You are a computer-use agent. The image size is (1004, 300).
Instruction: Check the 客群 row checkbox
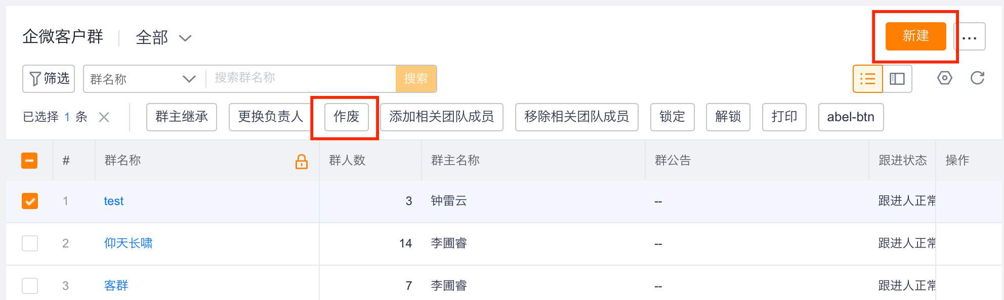(30, 286)
